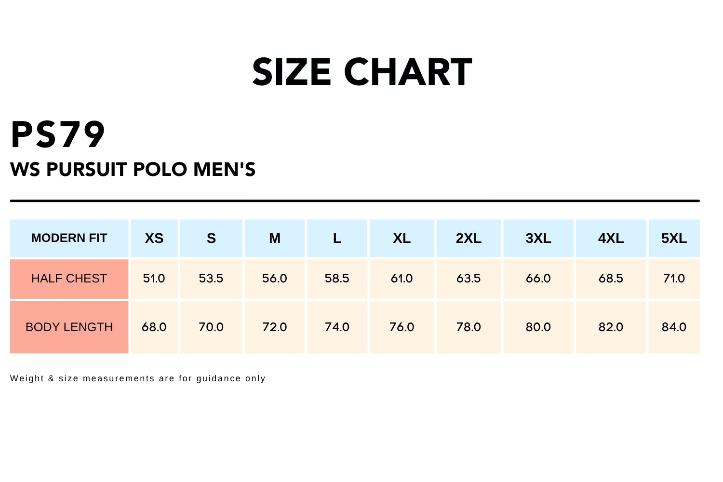
Task: Click the MODERN FIT header cell
Action: [x=69, y=238]
